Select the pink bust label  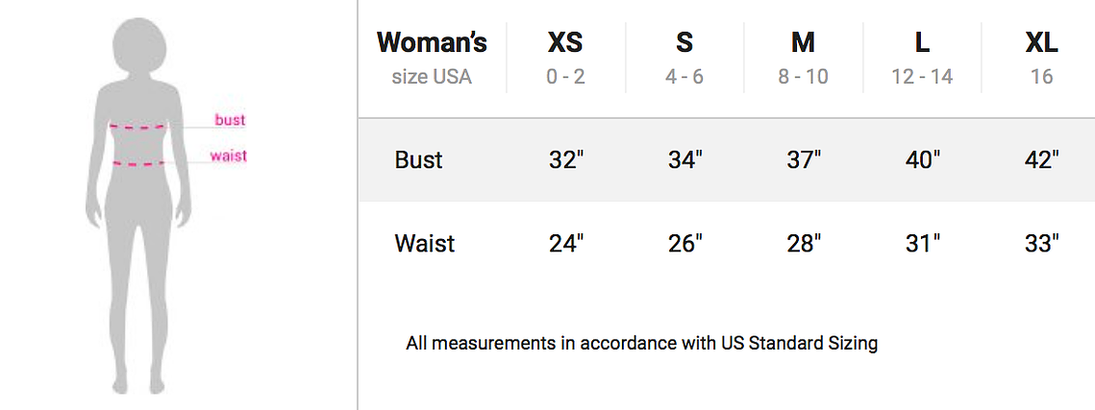[x=230, y=120]
